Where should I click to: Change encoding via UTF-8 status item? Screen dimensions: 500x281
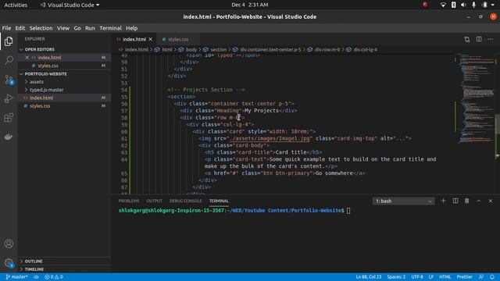417,277
